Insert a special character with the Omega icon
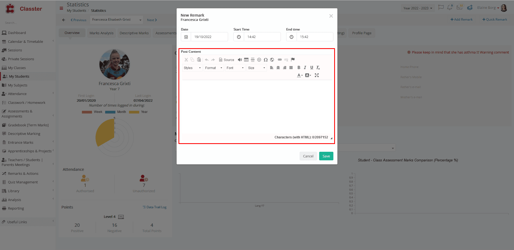Viewport: 514px width, 250px height. coord(266,60)
